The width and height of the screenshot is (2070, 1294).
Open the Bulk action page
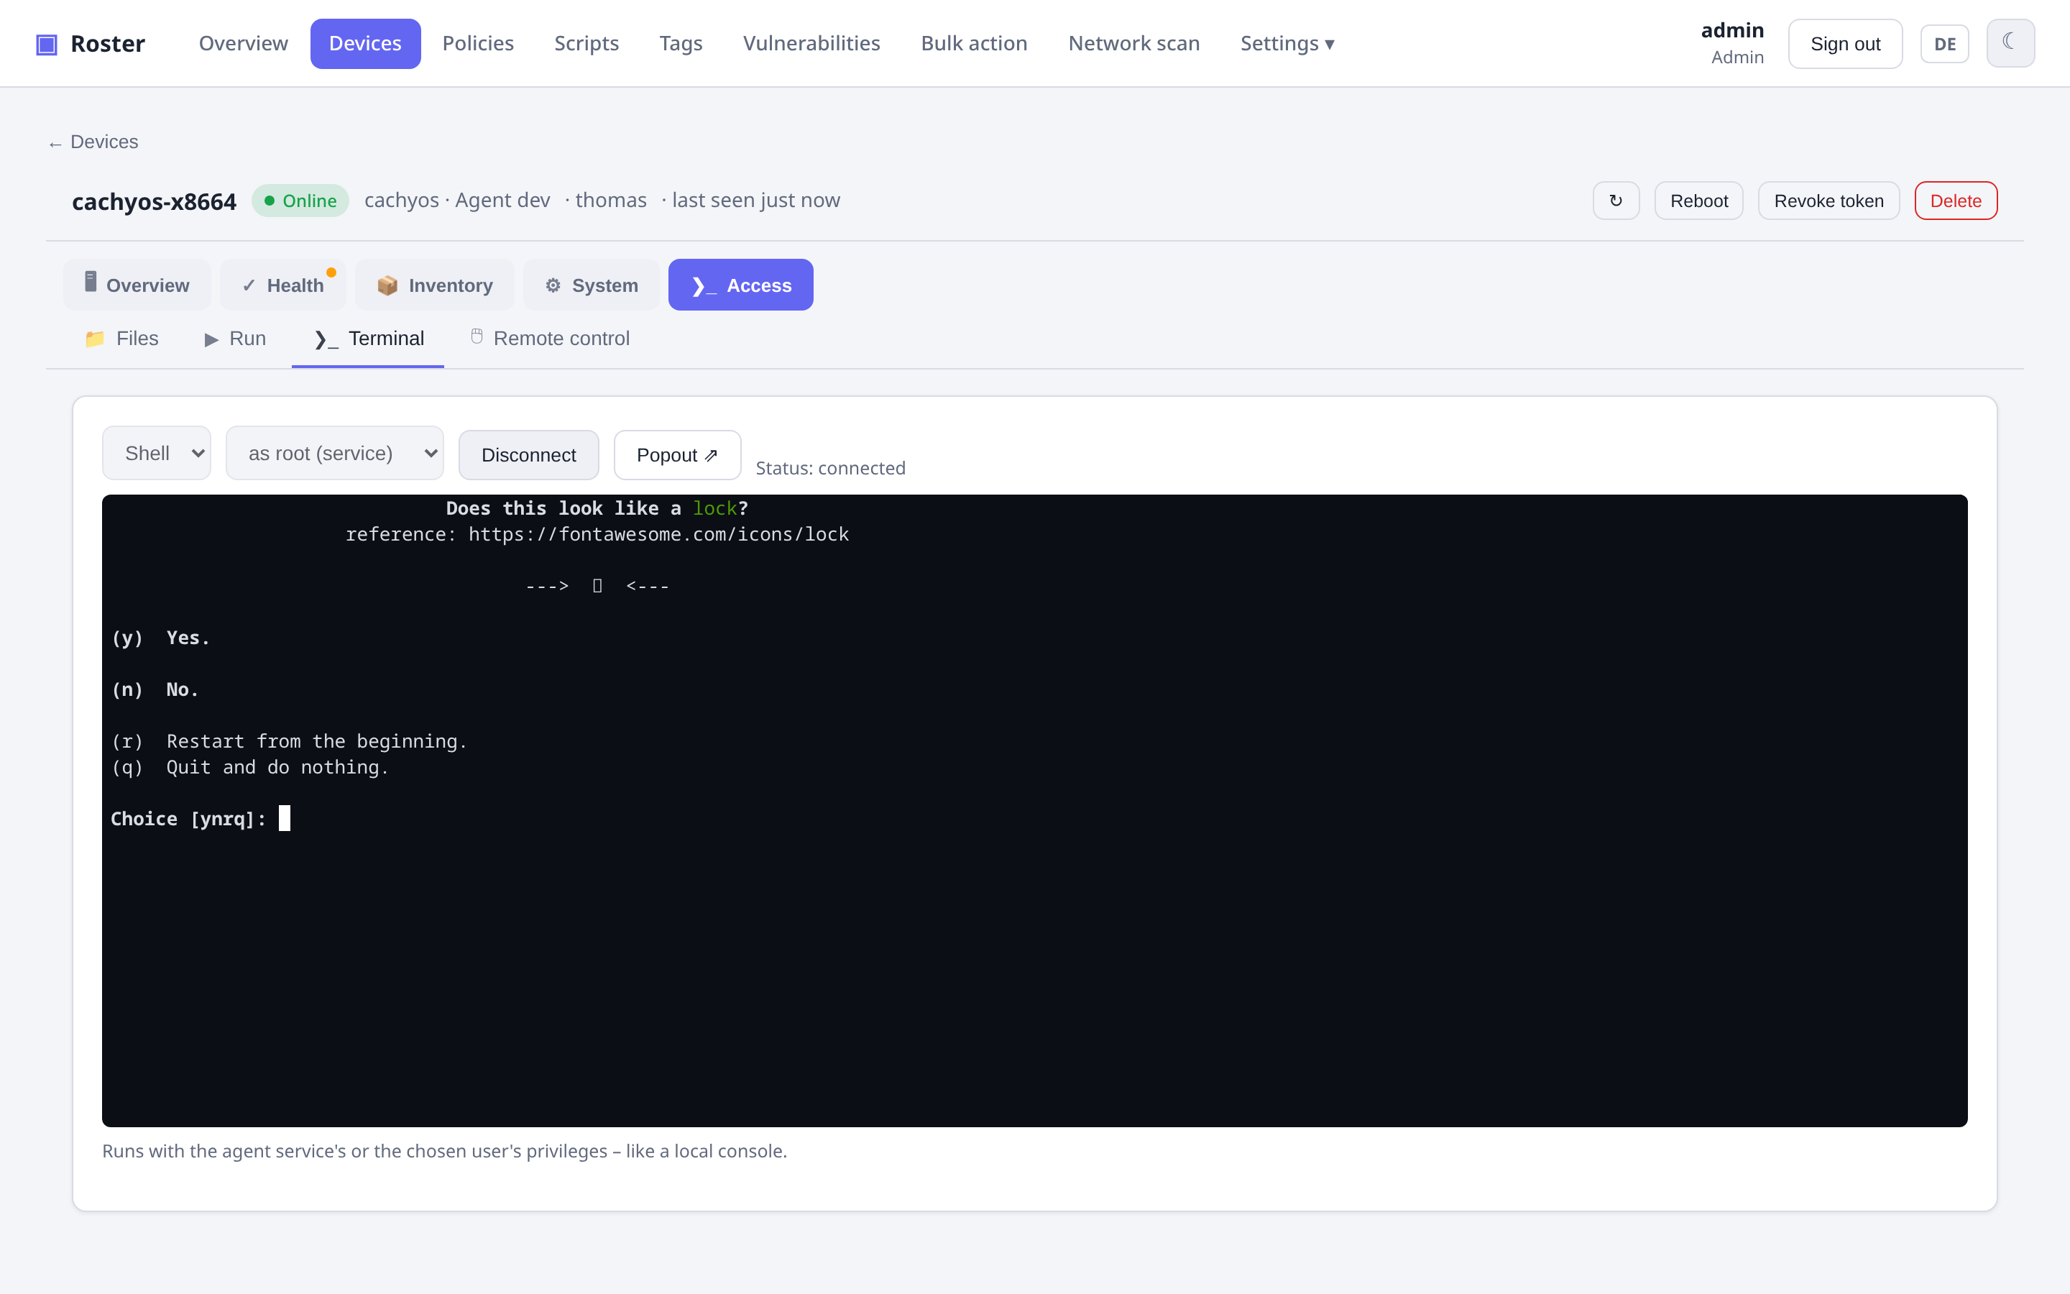[975, 44]
